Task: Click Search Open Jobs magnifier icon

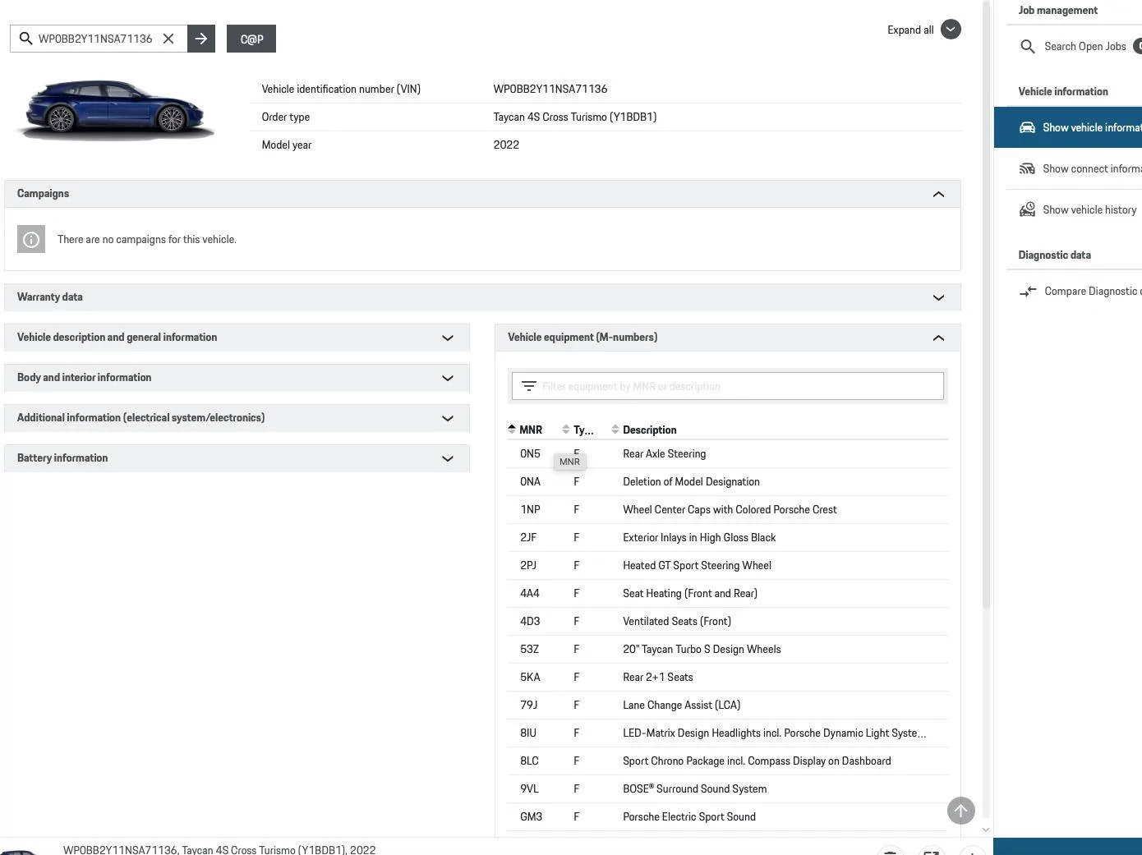Action: coord(1027,47)
